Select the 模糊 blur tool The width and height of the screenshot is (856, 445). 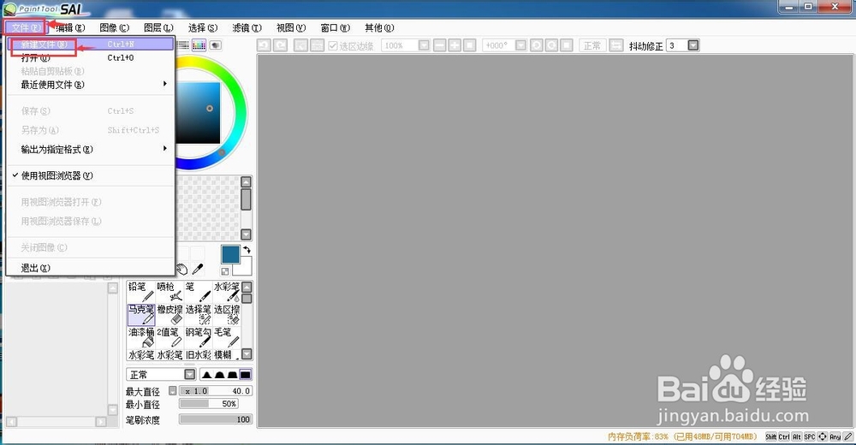click(227, 354)
